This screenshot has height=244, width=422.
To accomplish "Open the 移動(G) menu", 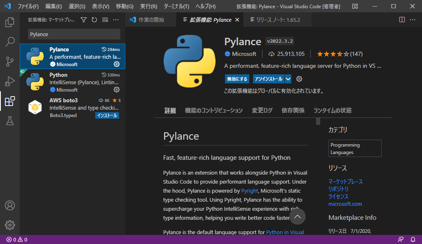I will (124, 7).
